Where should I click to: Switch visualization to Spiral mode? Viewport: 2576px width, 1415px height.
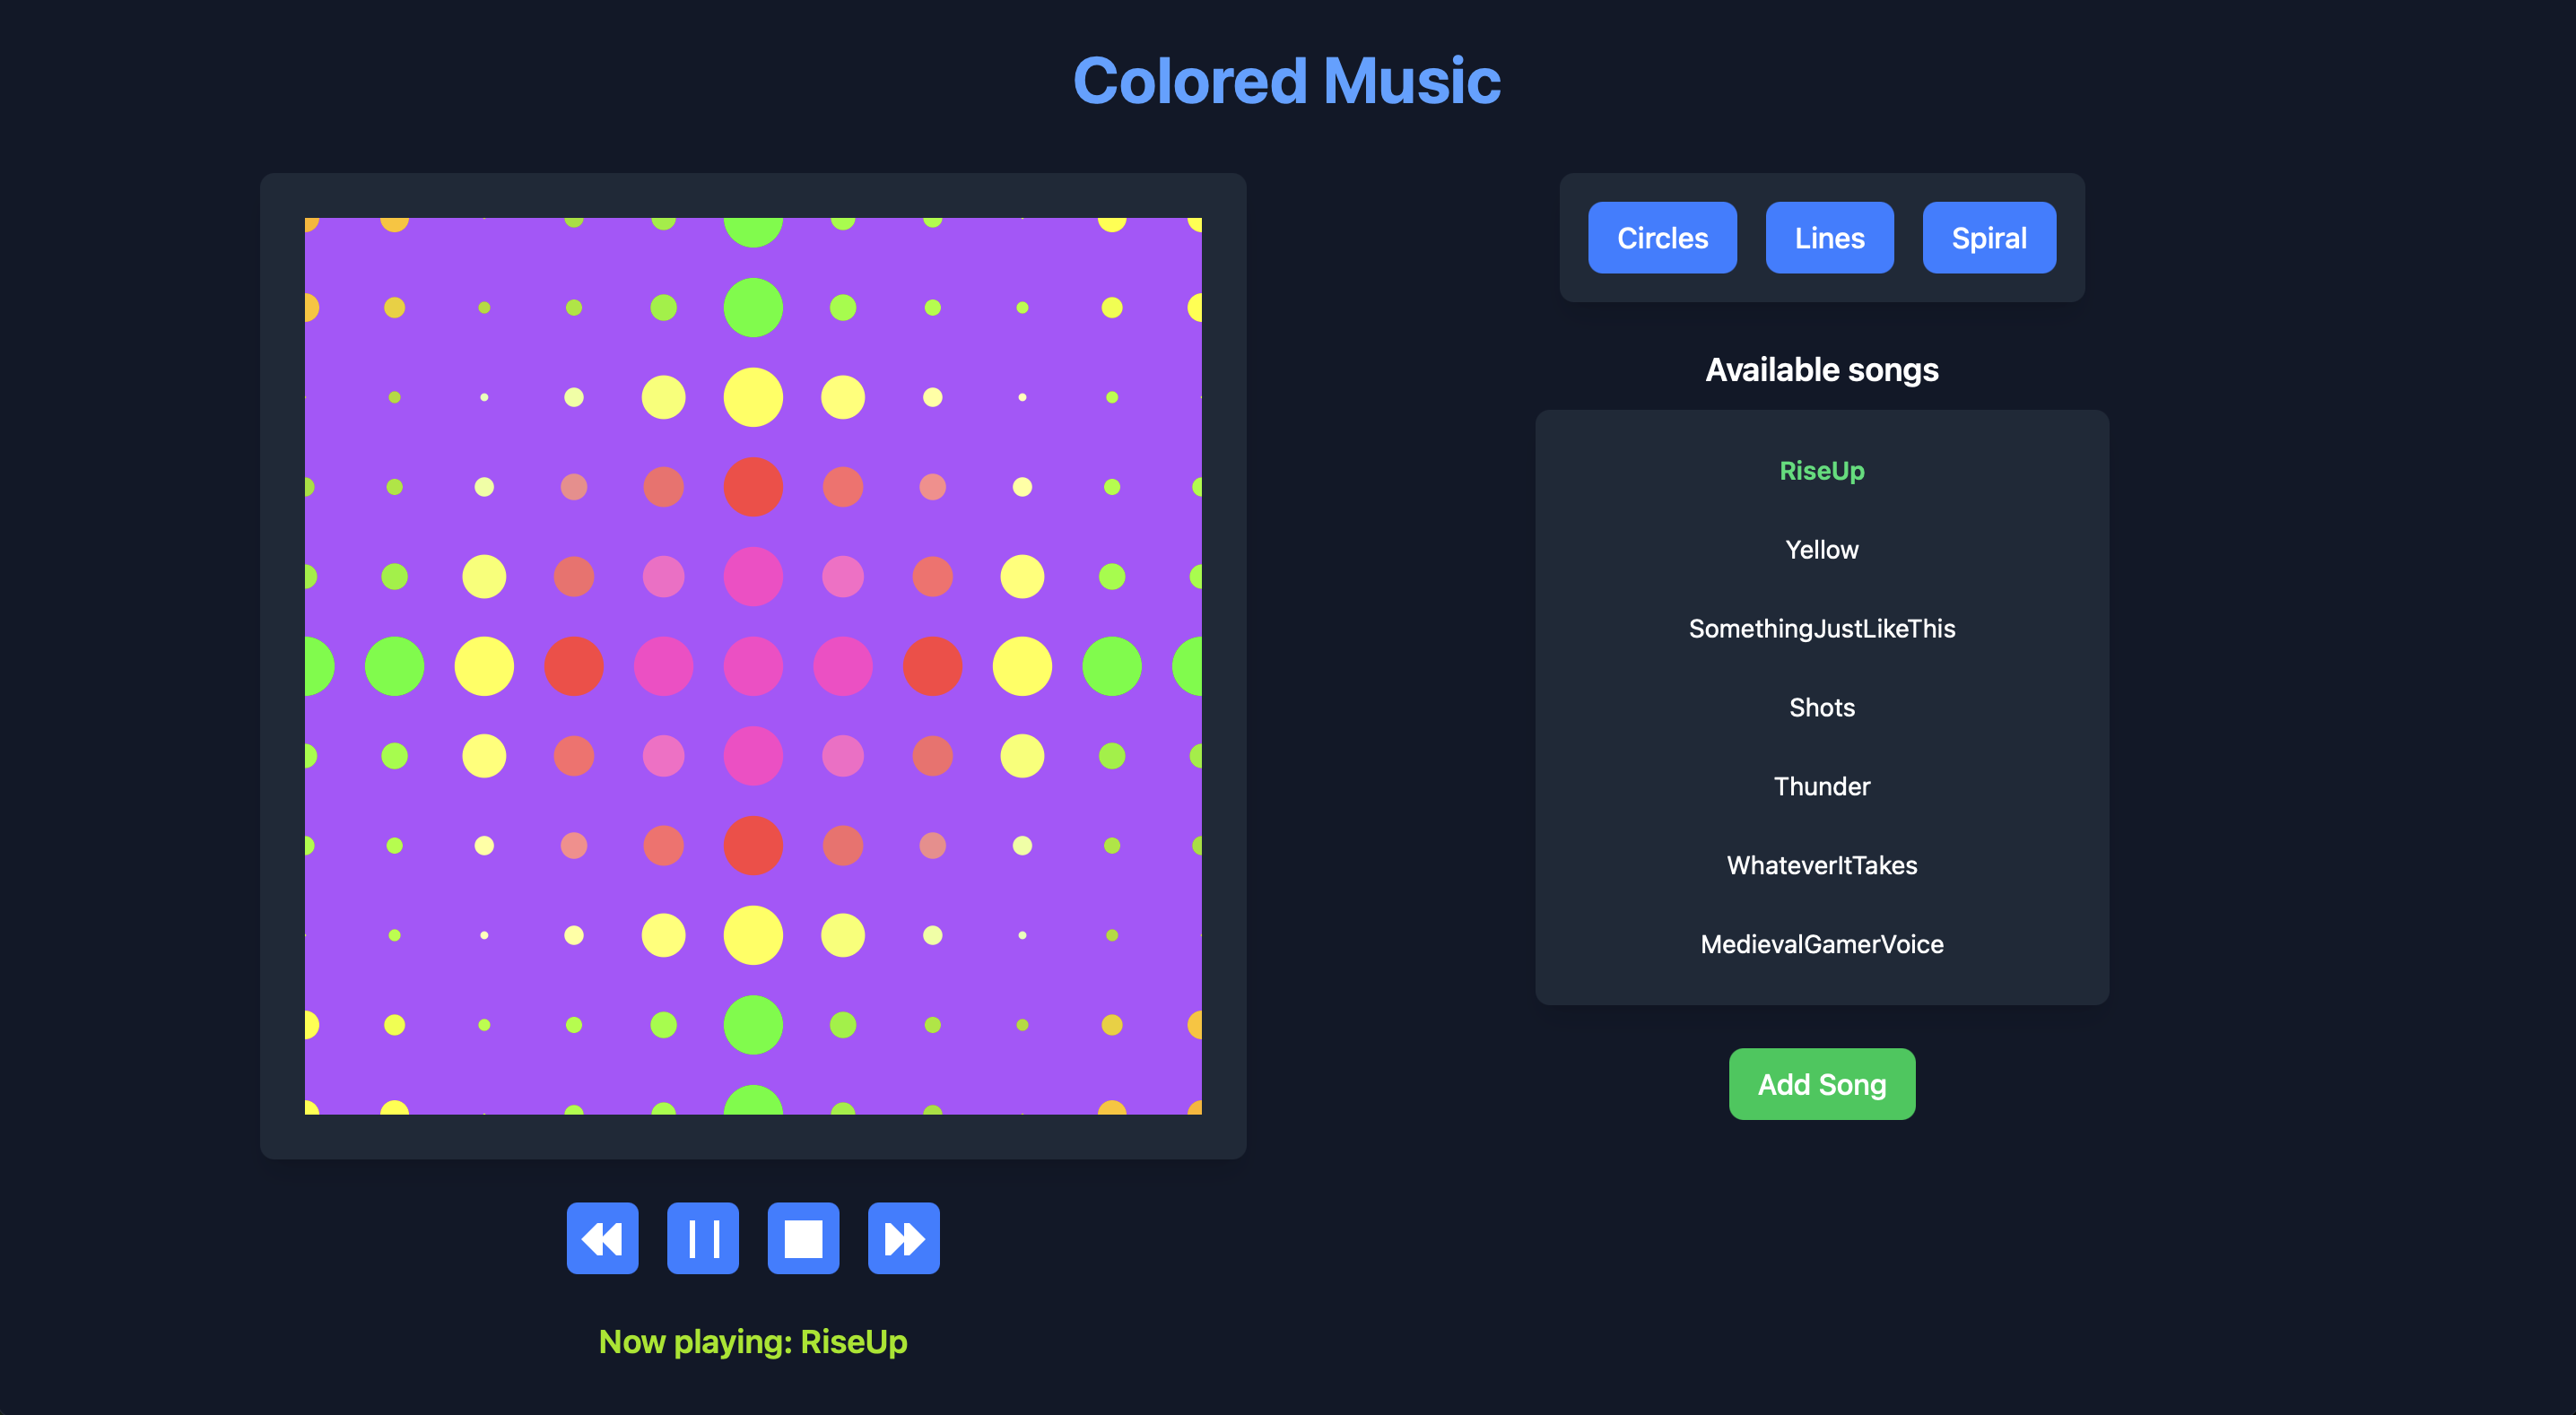pyautogui.click(x=1988, y=237)
